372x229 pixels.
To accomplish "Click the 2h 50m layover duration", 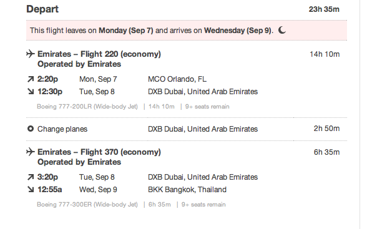I will (326, 129).
